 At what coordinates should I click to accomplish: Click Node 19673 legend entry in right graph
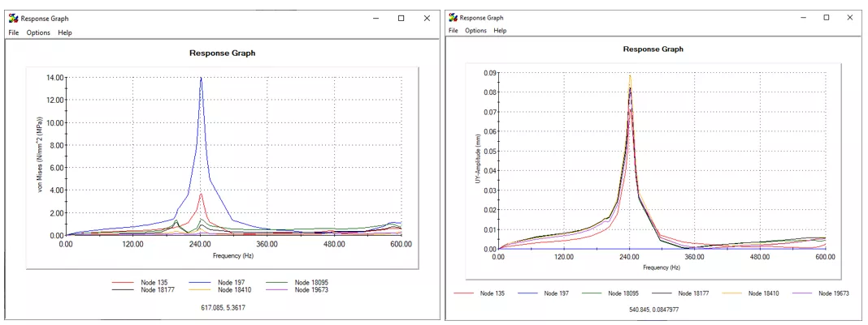click(834, 293)
